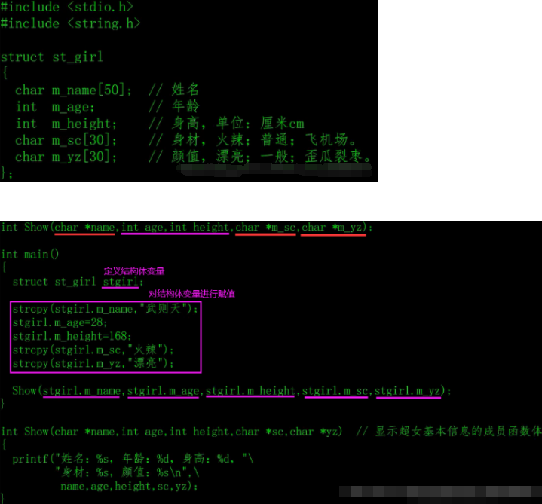542x504 pixels.
Task: Click the Show function prototype's char *name parameter
Action: click(x=84, y=228)
